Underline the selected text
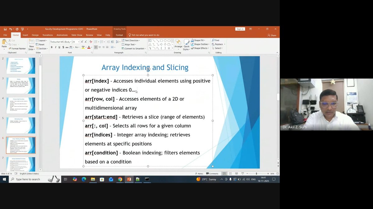373x209 pixels. point(59,47)
